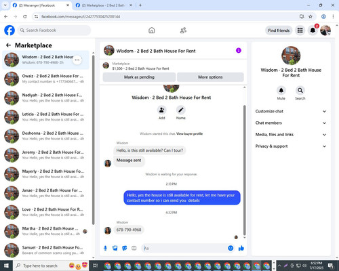Send a thumbs up like
Image resolution: width=339 pixels, height=271 pixels.
point(241,248)
